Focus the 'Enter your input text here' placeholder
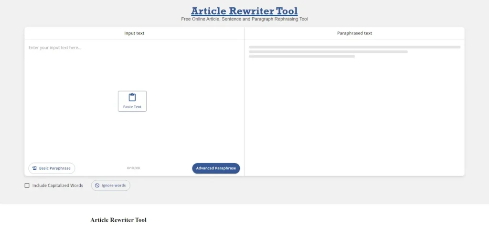 pos(55,48)
